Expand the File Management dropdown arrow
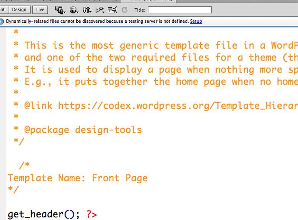 [x=91, y=11]
